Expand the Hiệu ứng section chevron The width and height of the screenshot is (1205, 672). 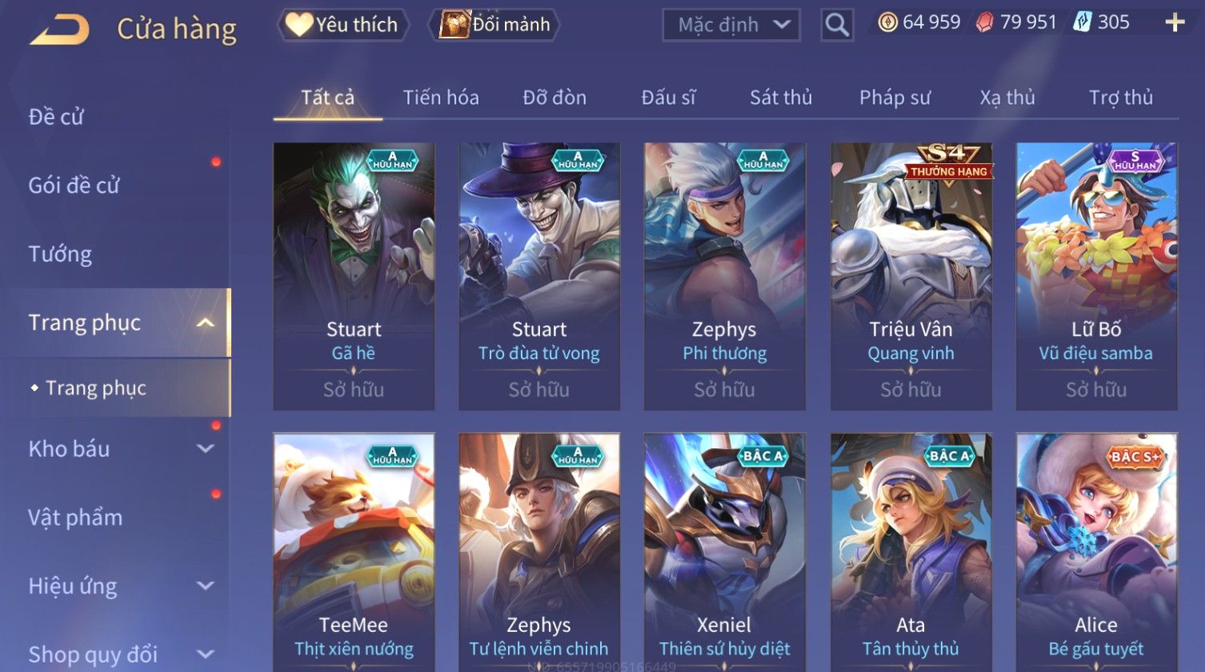click(x=206, y=586)
